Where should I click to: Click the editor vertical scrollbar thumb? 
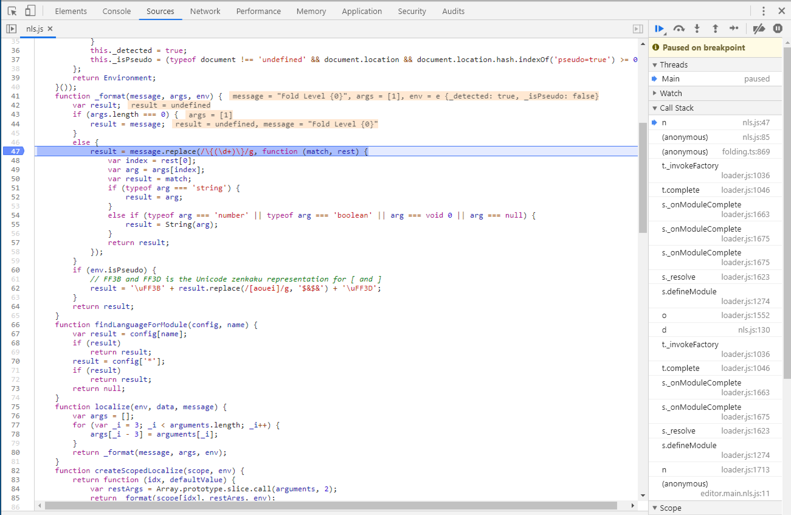click(x=643, y=178)
